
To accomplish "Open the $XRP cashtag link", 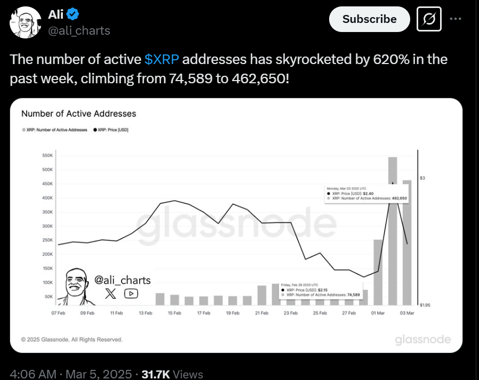I will (162, 59).
